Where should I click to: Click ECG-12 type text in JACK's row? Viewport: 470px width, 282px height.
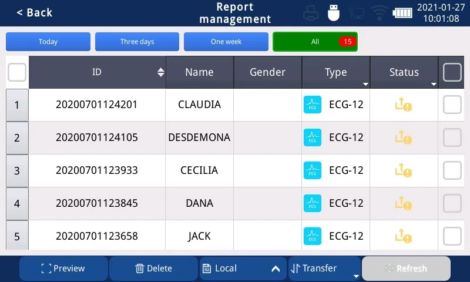click(x=346, y=236)
